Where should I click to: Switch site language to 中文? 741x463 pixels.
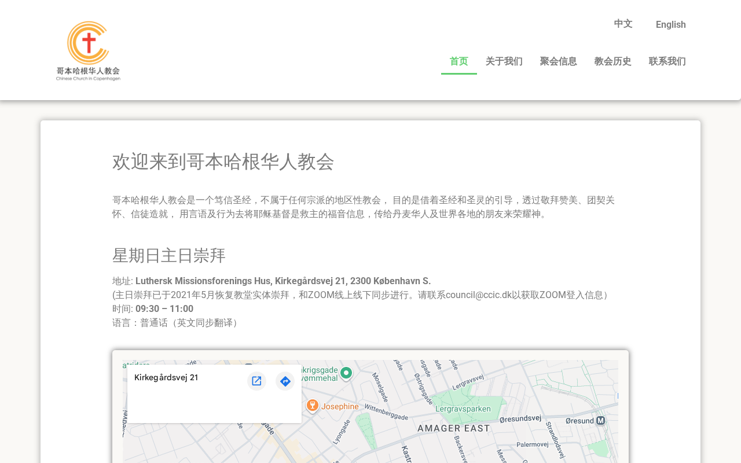click(x=623, y=24)
